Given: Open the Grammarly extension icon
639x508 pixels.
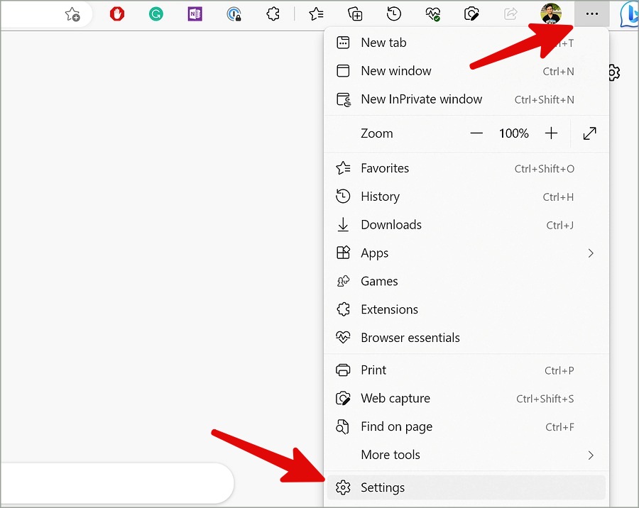Looking at the screenshot, I should tap(155, 14).
